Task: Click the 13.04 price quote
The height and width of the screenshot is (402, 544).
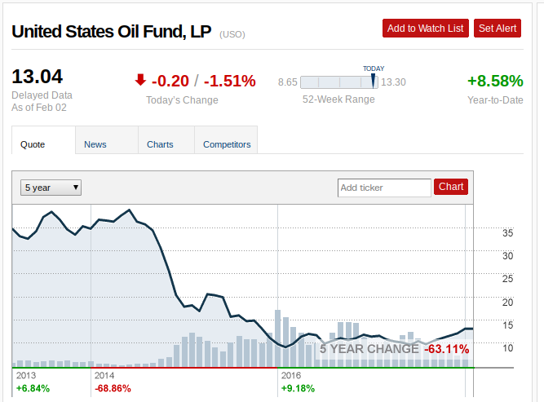Action: [38, 77]
